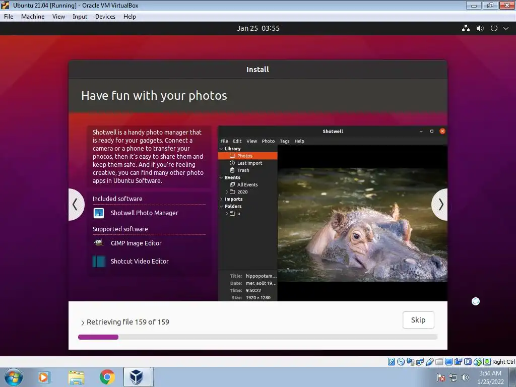Open the Ubuntu clock showing Jan 25 03:55
This screenshot has height=387, width=516.
[x=258, y=28]
